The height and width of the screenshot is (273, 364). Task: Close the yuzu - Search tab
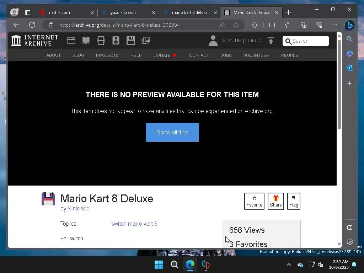coord(154,12)
